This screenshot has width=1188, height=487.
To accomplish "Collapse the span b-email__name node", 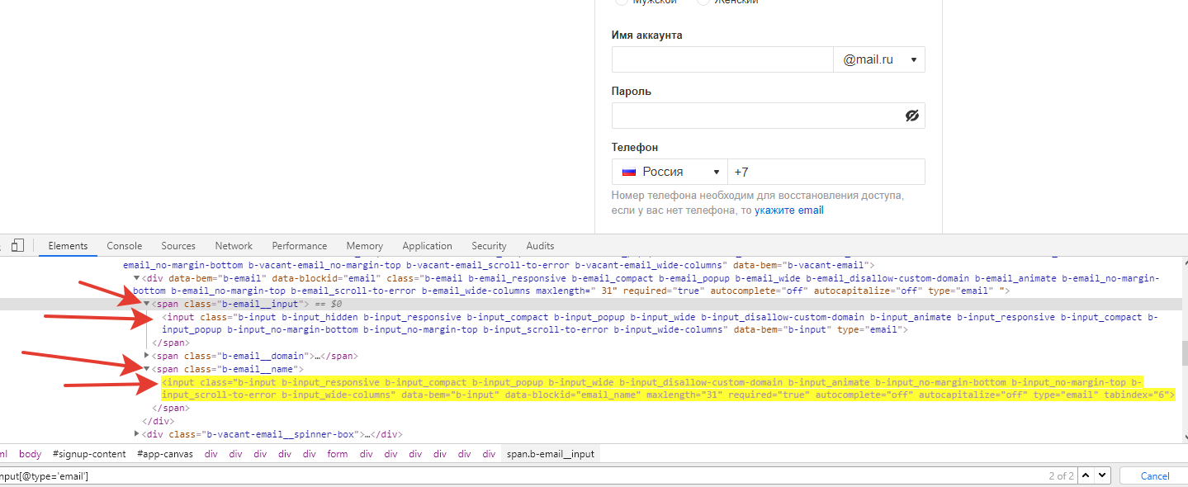I will (148, 369).
